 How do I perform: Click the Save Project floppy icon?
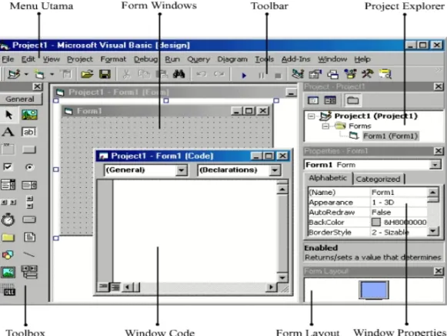(x=105, y=75)
